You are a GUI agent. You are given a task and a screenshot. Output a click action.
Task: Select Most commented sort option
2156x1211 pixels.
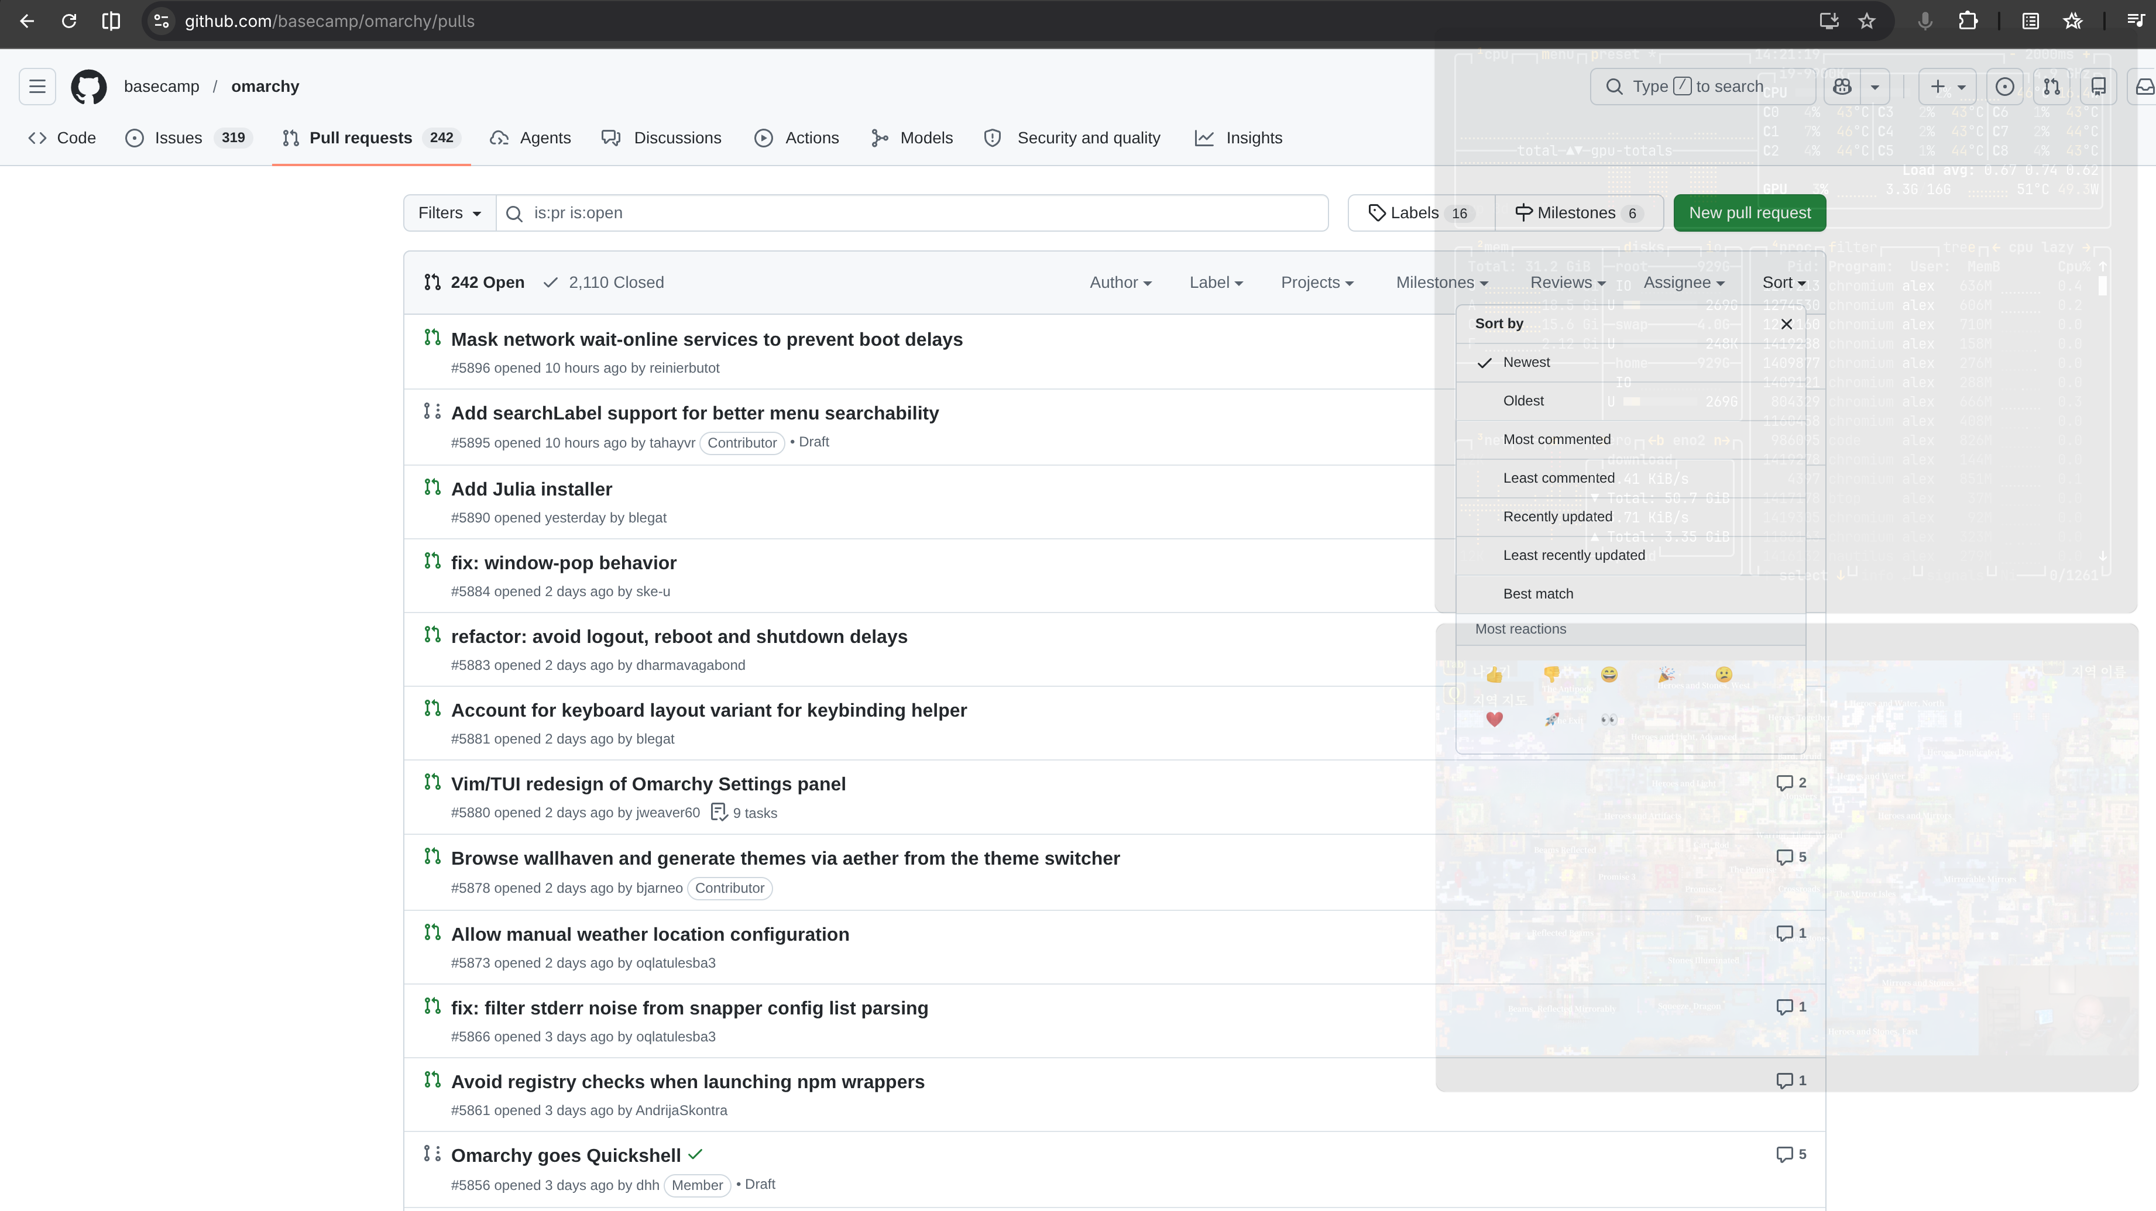click(1630, 439)
